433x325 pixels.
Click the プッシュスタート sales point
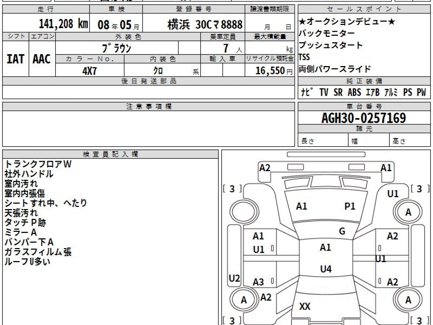pyautogui.click(x=331, y=45)
